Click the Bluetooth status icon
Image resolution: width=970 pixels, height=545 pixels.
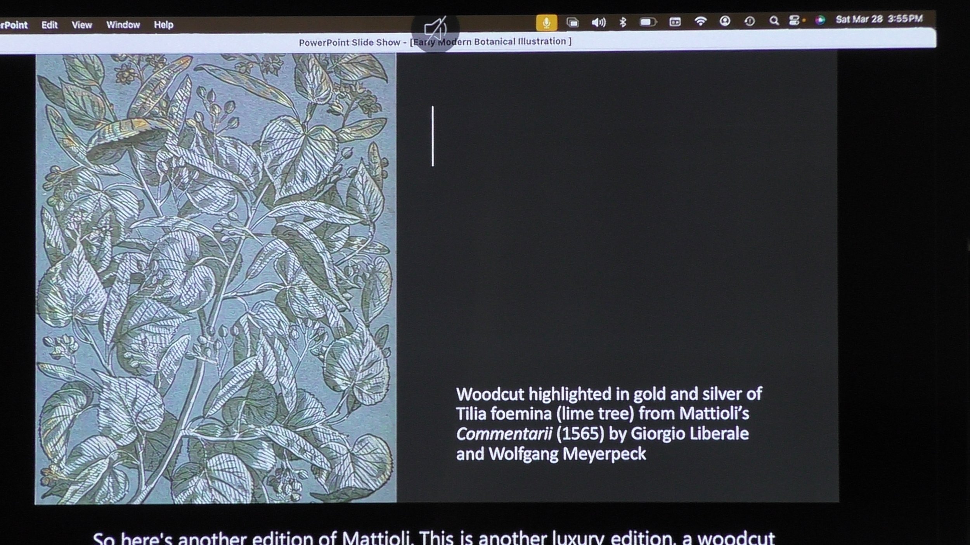(x=623, y=22)
